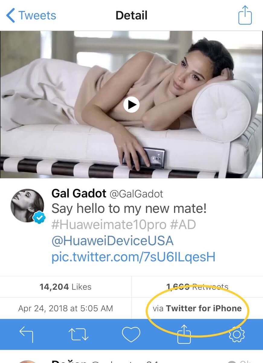The image size is (263, 363).
Task: Like the tweet with heart icon
Action: [x=131, y=334]
